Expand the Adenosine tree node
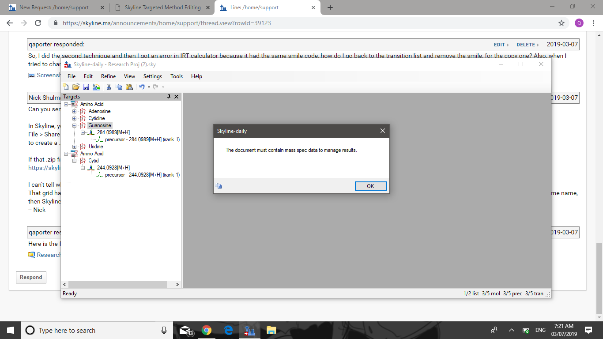Viewport: 603px width, 339px height. [x=75, y=111]
